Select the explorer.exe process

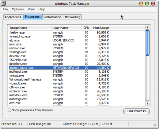point(60,91)
